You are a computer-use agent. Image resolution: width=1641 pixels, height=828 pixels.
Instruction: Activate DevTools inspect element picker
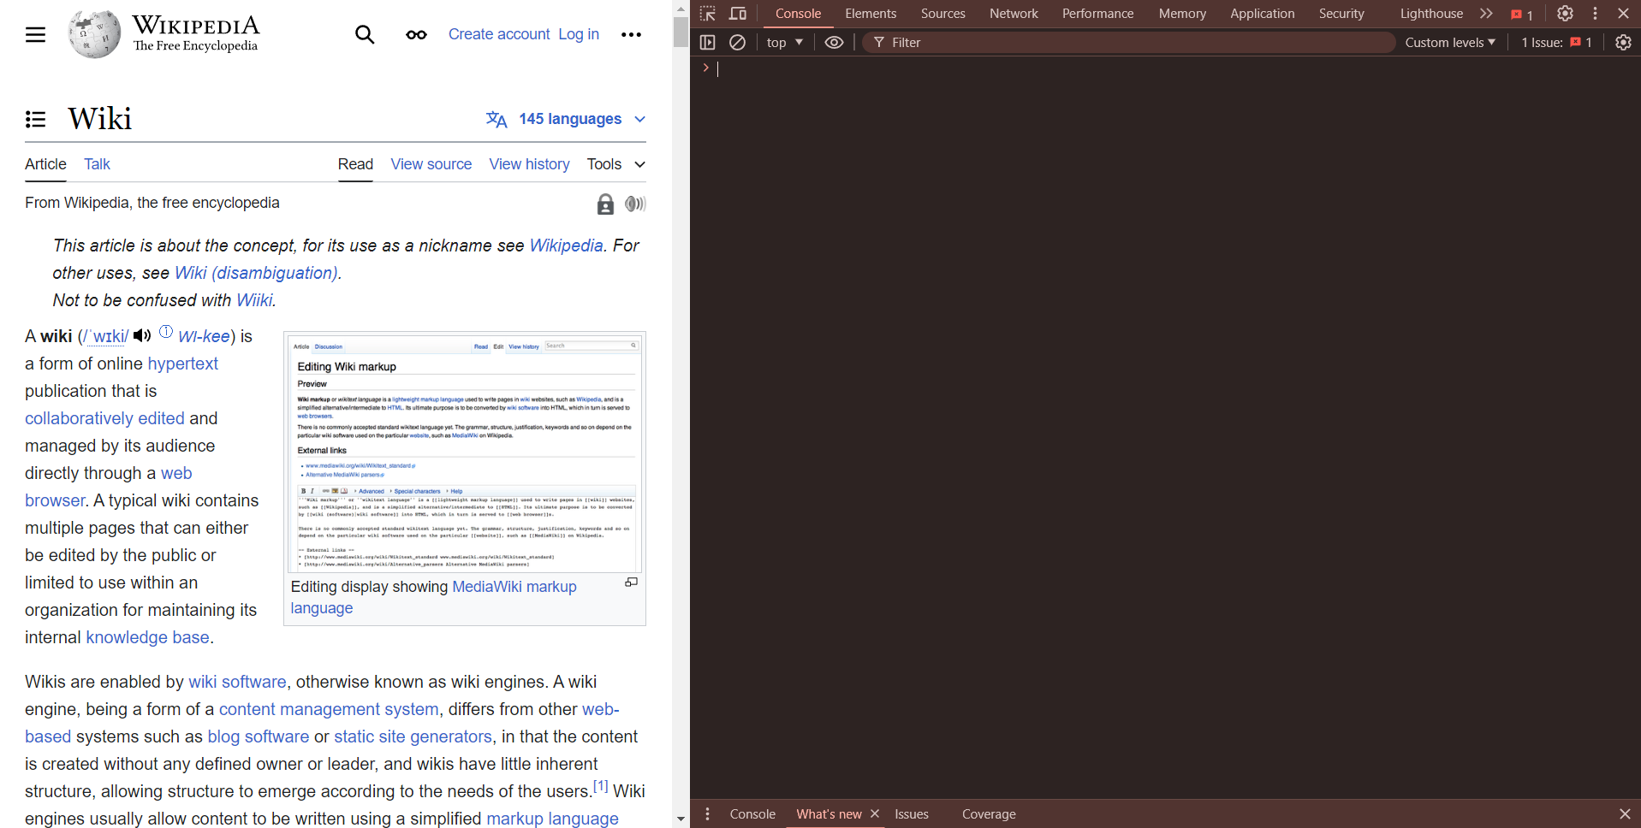click(x=707, y=14)
